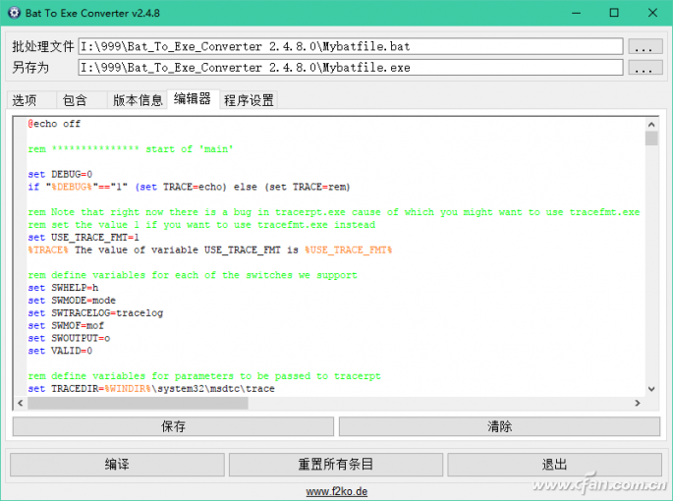Click the 编译 compile button
Screen dimensions: 673x501
click(118, 464)
